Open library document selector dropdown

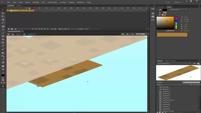coord(174,63)
